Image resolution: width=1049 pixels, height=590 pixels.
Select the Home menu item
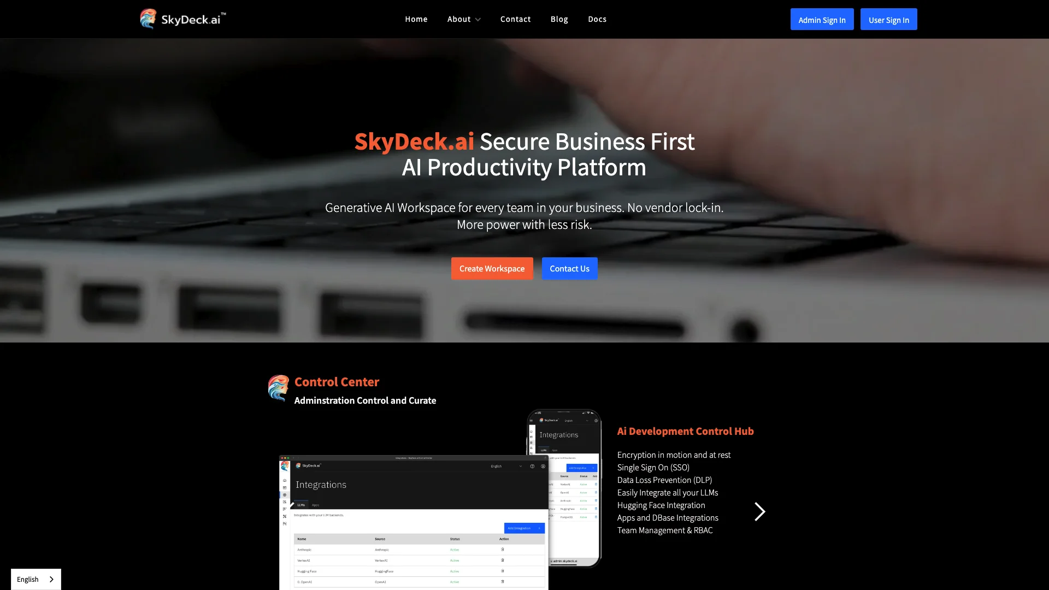tap(416, 20)
